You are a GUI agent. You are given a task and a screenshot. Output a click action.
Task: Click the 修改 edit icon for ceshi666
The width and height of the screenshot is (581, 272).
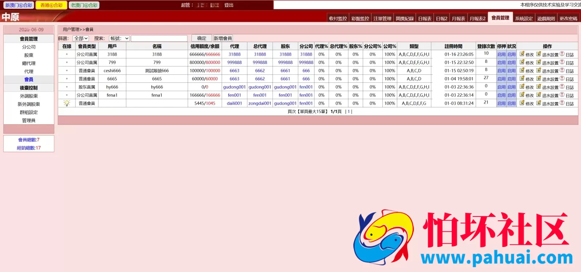pyautogui.click(x=522, y=70)
